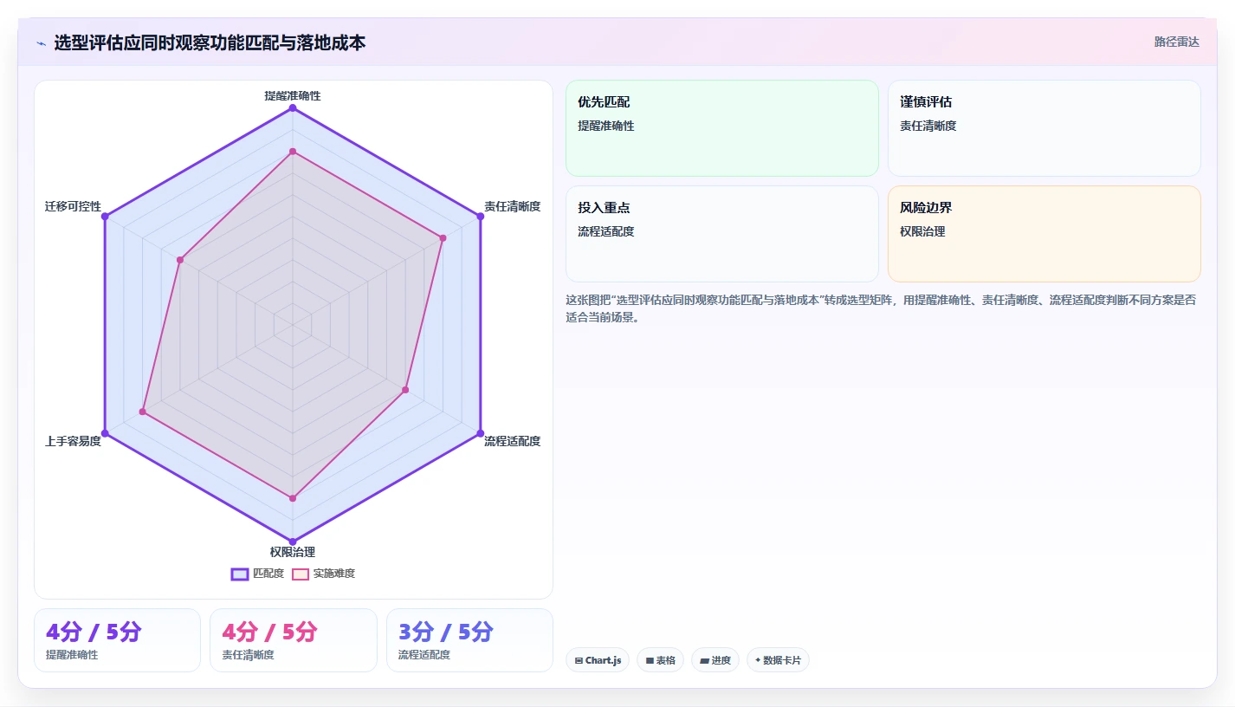Toggle the 匹配度 legend item

click(257, 574)
